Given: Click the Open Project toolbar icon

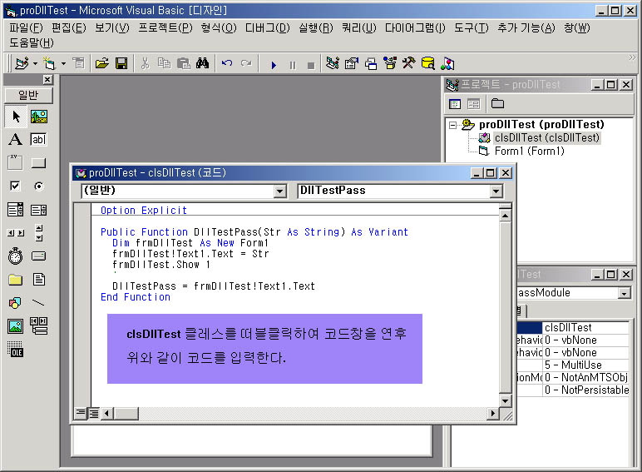Looking at the screenshot, I should coord(102,63).
